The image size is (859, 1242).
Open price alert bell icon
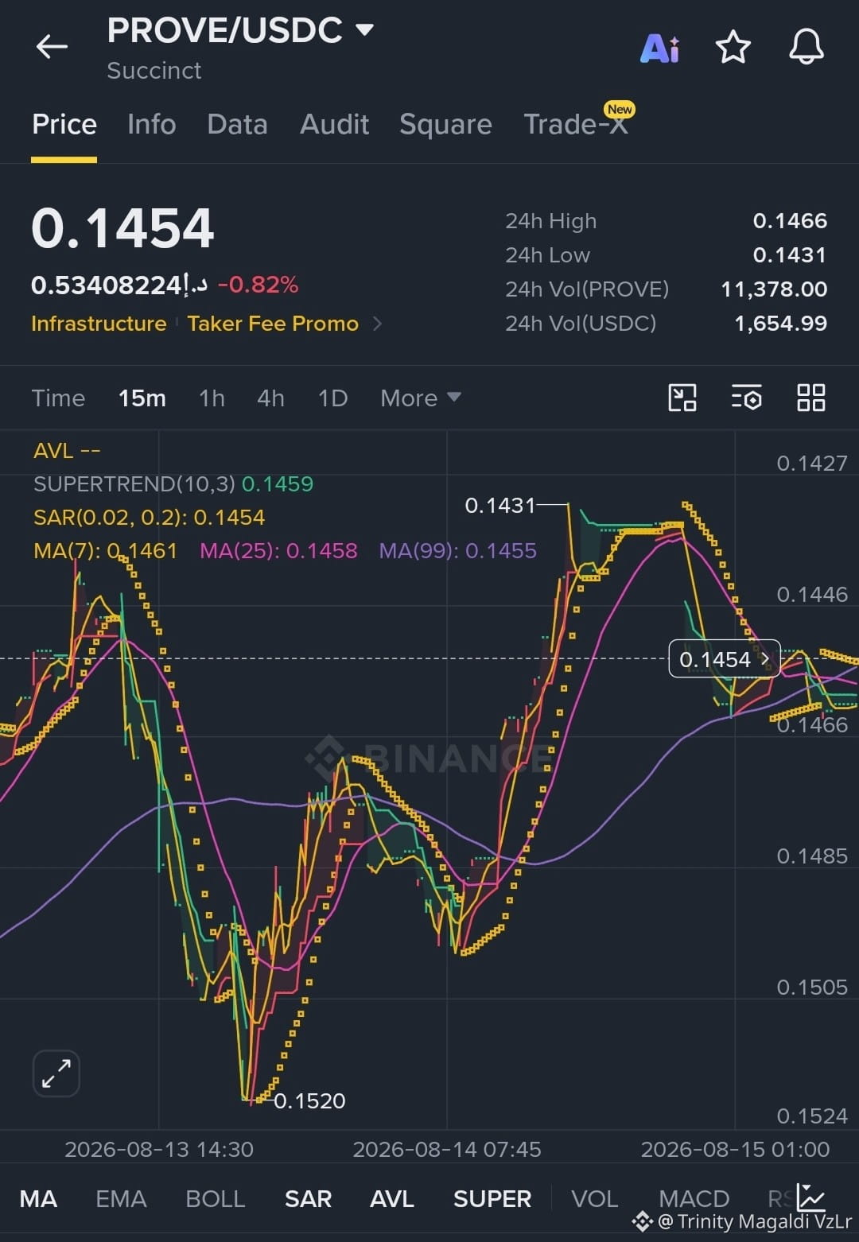pos(807,47)
